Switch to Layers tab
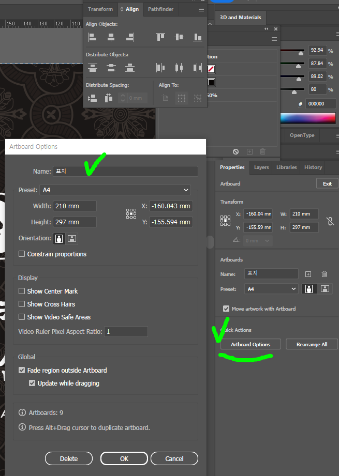 pyautogui.click(x=261, y=167)
